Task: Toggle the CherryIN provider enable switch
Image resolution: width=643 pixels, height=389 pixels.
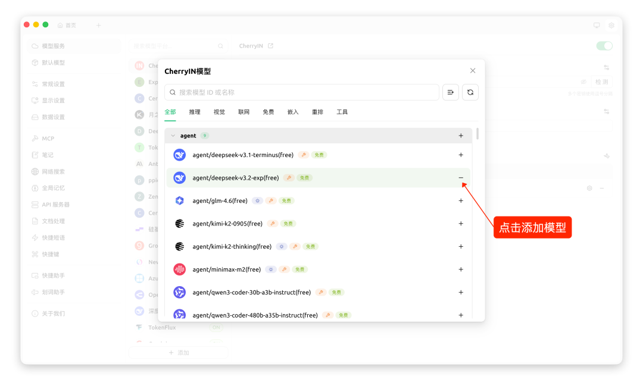Action: (604, 46)
